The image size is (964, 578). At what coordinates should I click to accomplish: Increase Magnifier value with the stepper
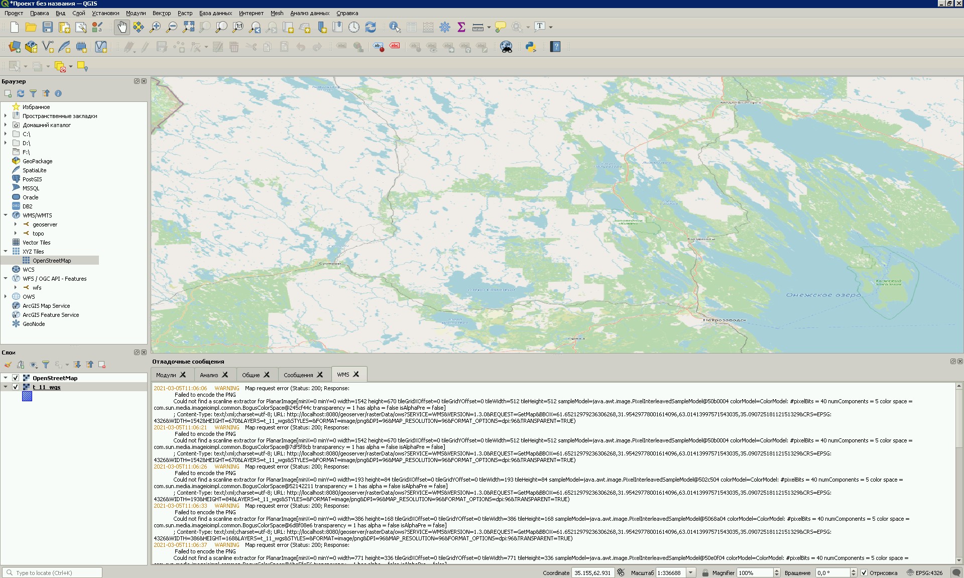pos(776,570)
